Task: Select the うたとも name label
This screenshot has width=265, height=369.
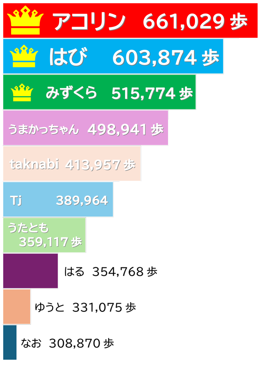Action: pyautogui.click(x=28, y=228)
